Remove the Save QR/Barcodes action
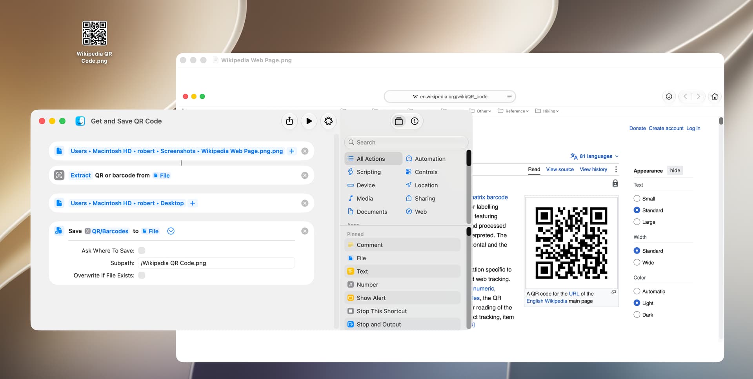Image resolution: width=753 pixels, height=379 pixels. click(305, 231)
